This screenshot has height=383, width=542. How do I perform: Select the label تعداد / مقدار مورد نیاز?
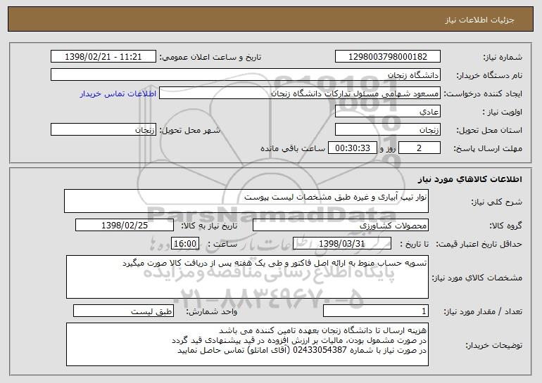(x=483, y=311)
